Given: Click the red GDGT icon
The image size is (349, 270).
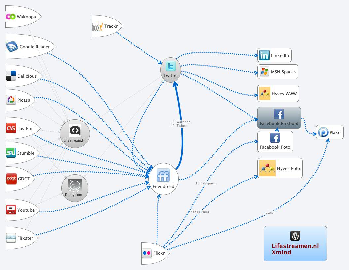Looking at the screenshot, I should tap(11, 179).
